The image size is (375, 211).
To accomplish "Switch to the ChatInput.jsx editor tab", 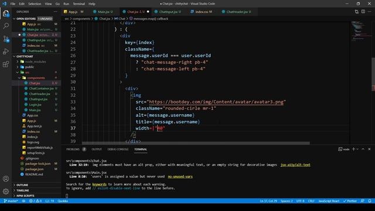I will point(170,12).
